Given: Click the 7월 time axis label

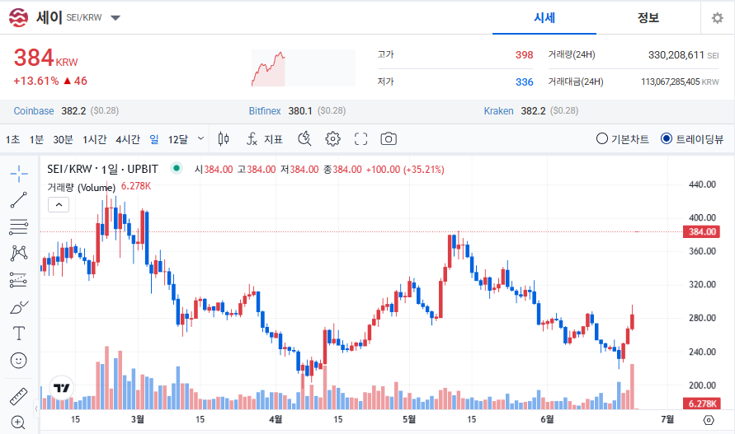Looking at the screenshot, I should pyautogui.click(x=667, y=419).
